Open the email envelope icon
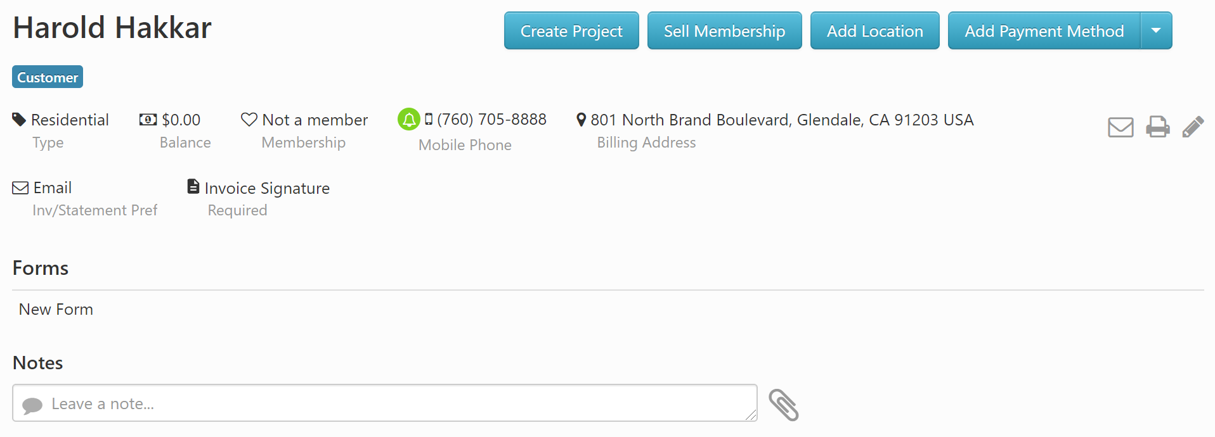 coord(1120,127)
